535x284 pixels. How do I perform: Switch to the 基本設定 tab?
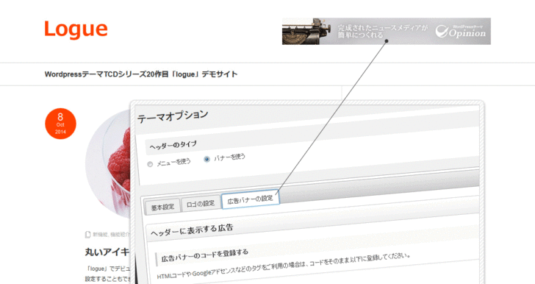[x=162, y=207]
